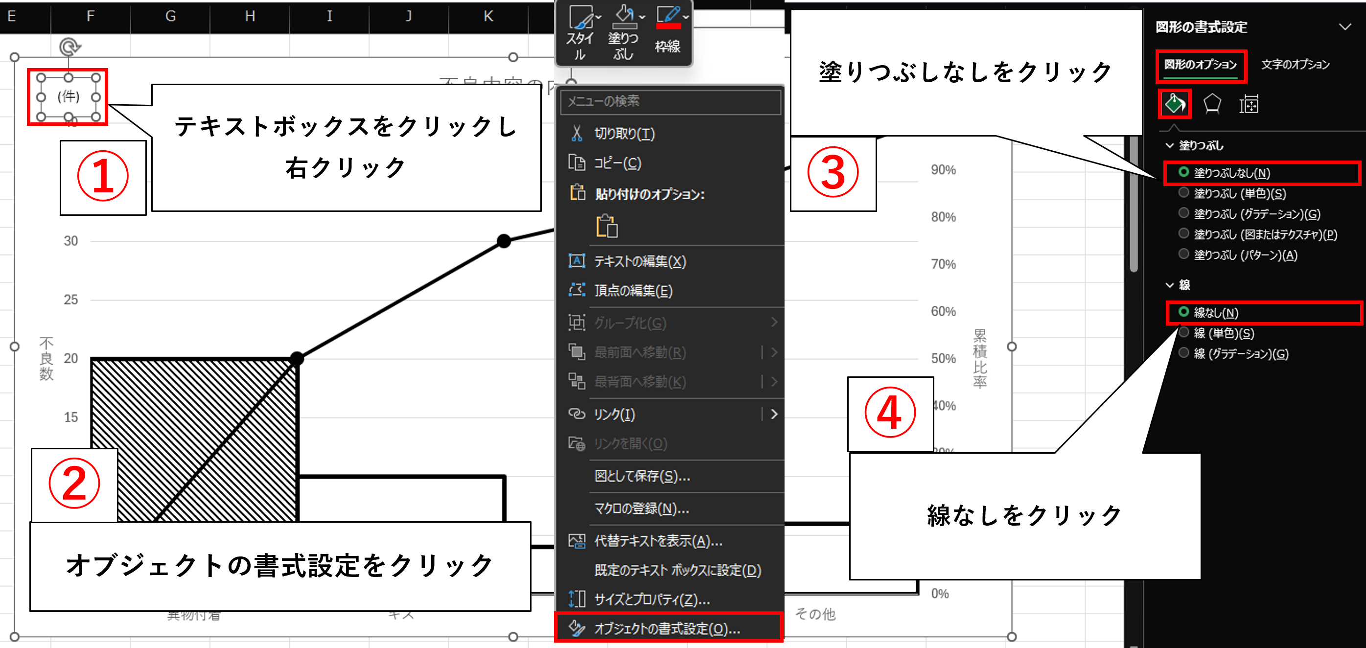Expand the リンク(I) submenu arrow
The image size is (1366, 648).
pyautogui.click(x=774, y=414)
